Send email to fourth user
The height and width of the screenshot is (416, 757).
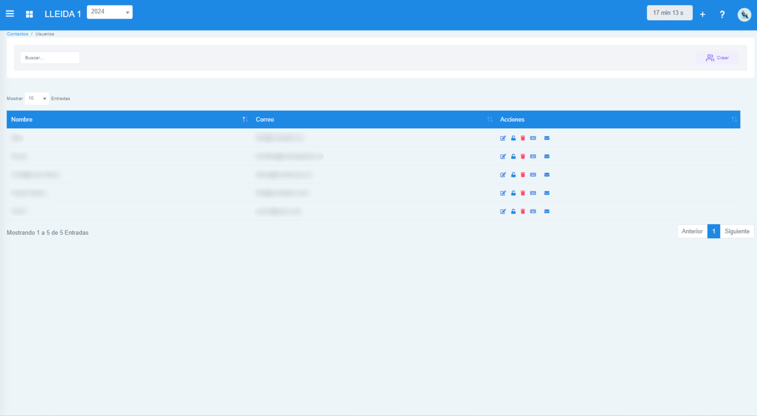coord(547,193)
